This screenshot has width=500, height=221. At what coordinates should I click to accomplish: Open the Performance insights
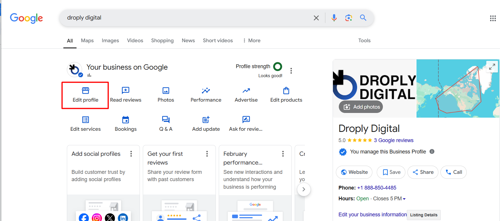[206, 95]
